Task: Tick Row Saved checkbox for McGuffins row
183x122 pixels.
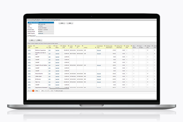Action: (134, 53)
